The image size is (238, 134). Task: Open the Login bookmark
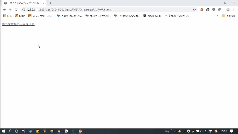click(x=20, y=16)
